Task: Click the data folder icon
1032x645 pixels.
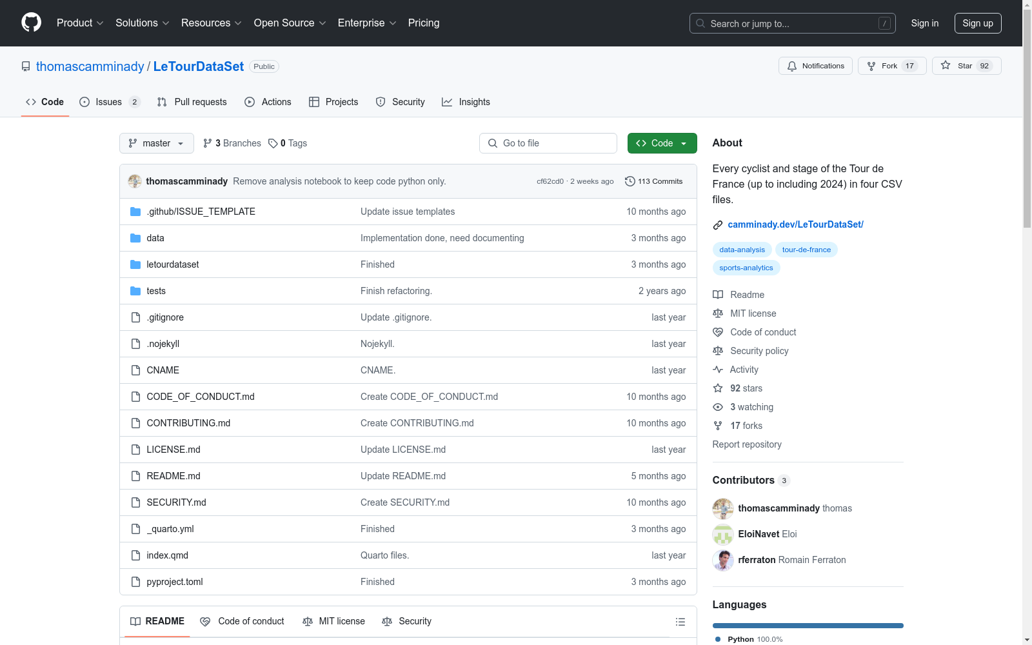Action: (x=135, y=238)
